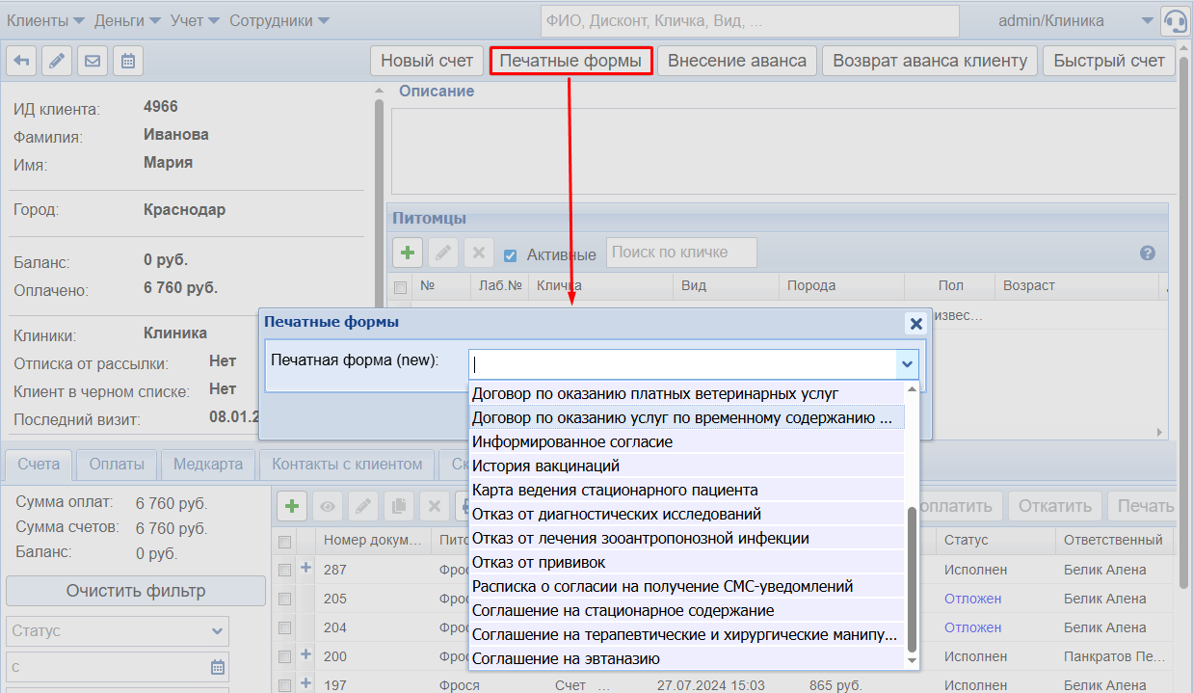
Task: Click the Внесение аванса button
Action: 736,61
